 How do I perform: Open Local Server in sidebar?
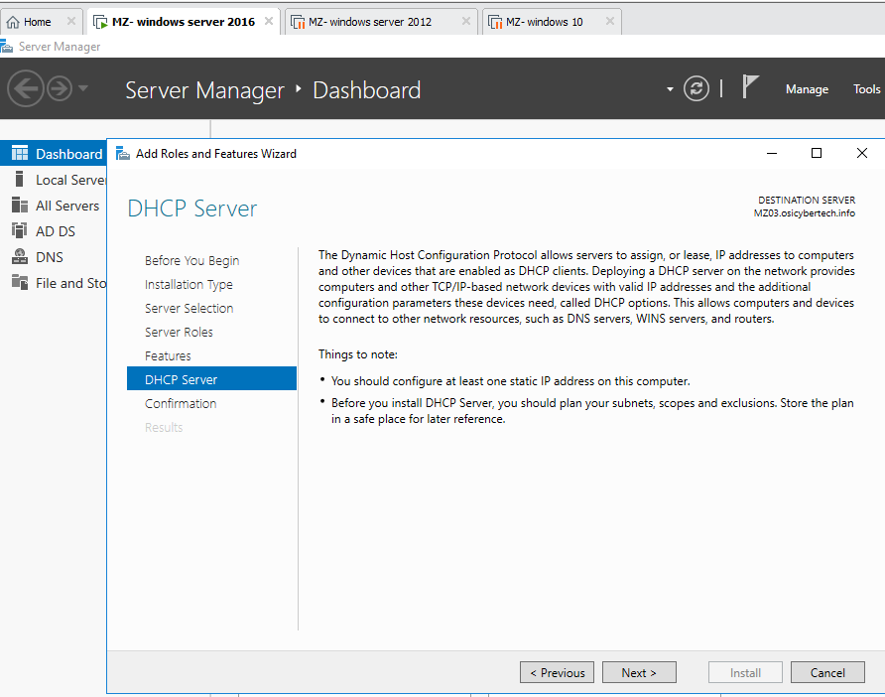point(54,180)
